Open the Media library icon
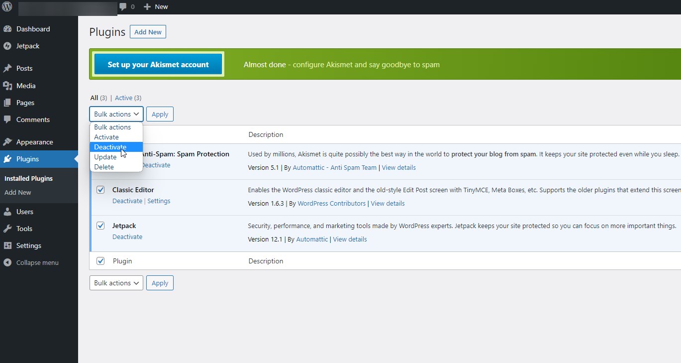The height and width of the screenshot is (363, 681). [x=8, y=86]
